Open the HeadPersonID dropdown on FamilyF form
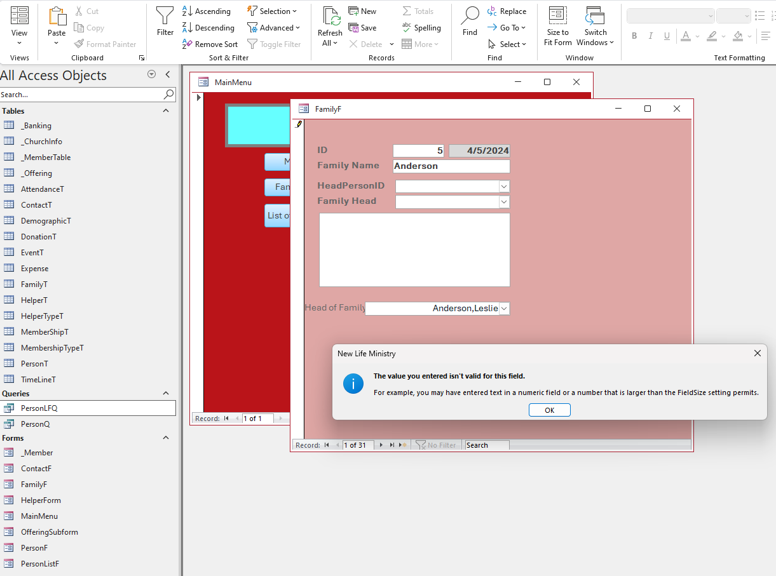776x576 pixels. 505,186
